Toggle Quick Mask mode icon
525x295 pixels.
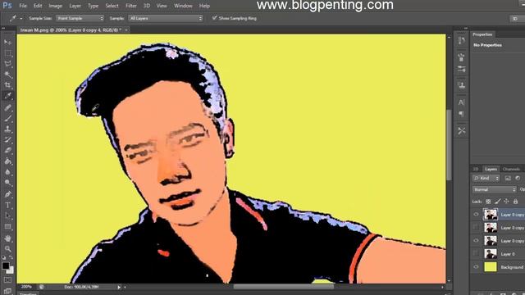7,279
